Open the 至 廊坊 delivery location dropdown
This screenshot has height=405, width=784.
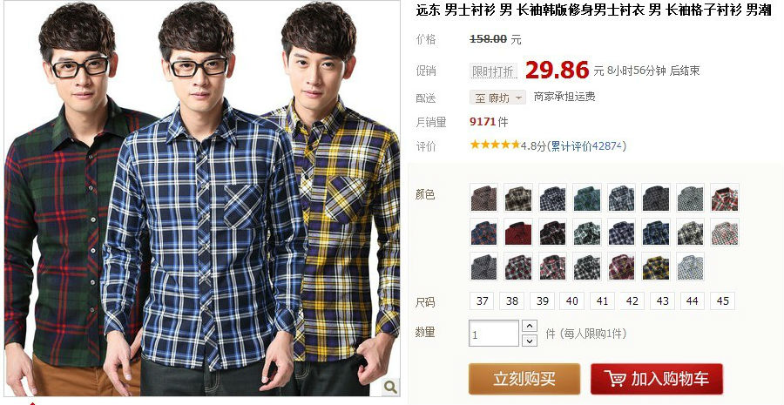(497, 97)
